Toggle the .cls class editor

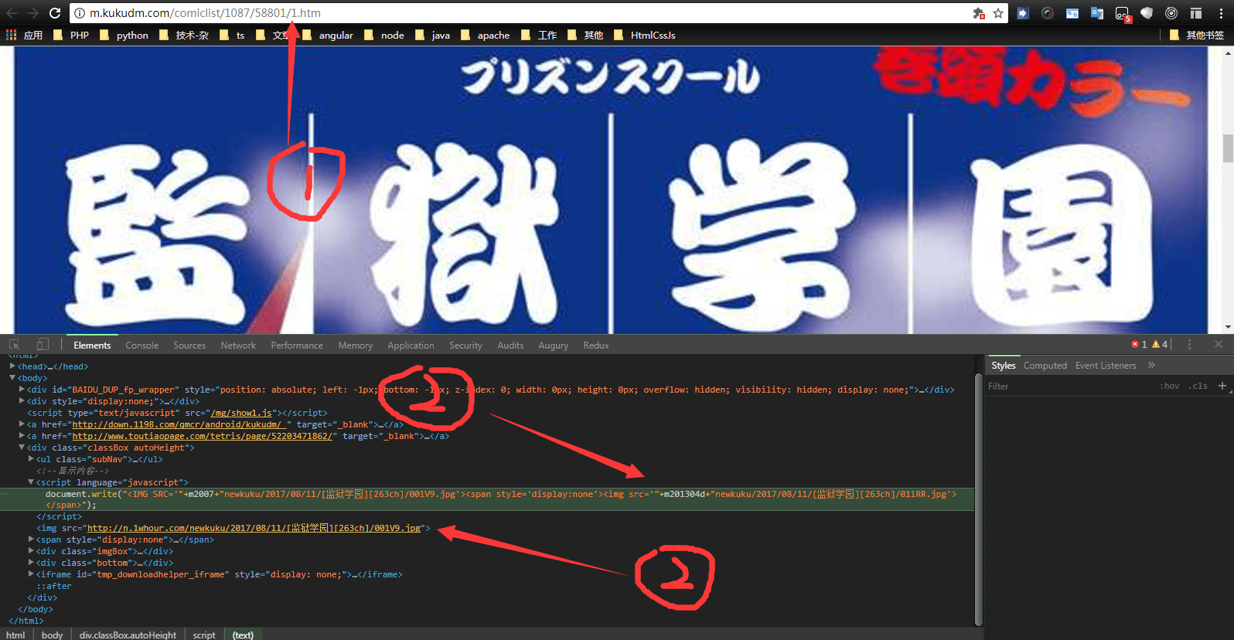coord(1198,386)
